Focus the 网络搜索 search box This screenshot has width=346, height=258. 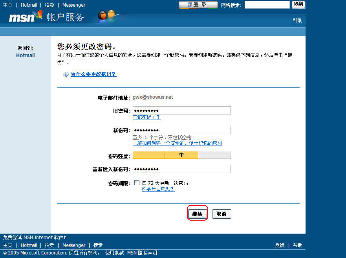tap(267, 5)
